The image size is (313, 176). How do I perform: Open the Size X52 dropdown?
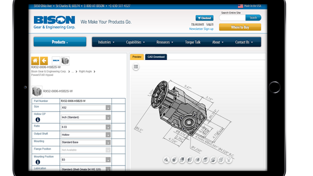click(86, 108)
